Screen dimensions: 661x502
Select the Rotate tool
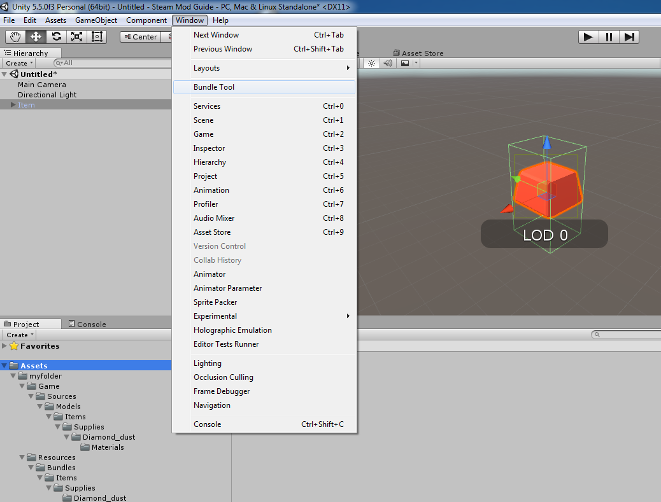56,37
